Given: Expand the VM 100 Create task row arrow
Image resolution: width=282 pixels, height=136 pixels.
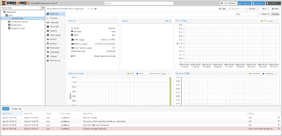Looking at the screenshot, I should click(x=279, y=117).
